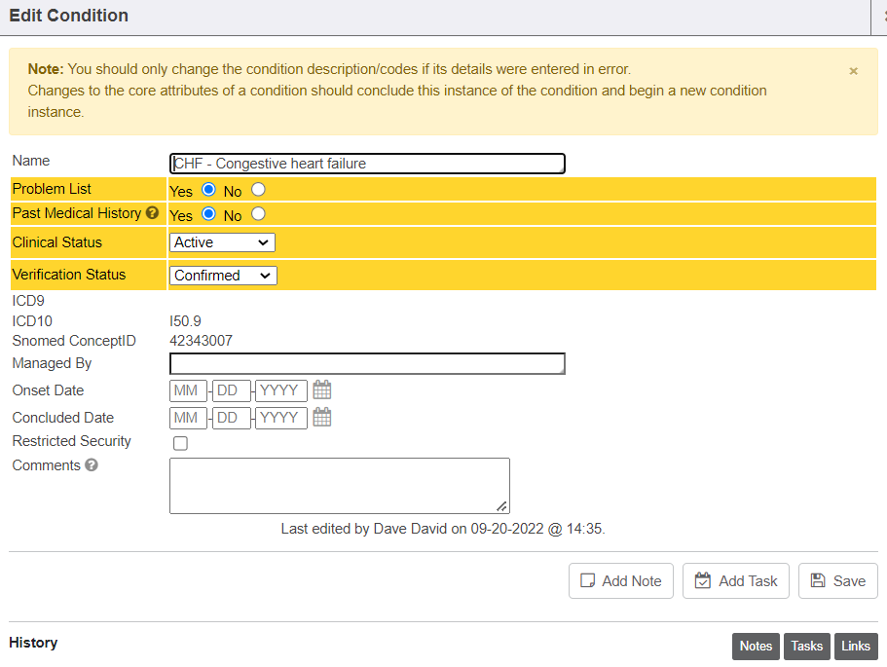Select Yes for Problem List

[x=208, y=190]
